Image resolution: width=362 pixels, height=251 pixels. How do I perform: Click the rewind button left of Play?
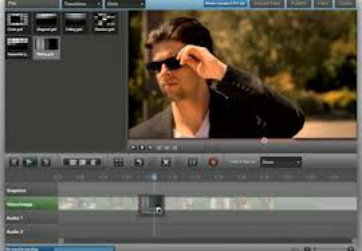coord(14,162)
